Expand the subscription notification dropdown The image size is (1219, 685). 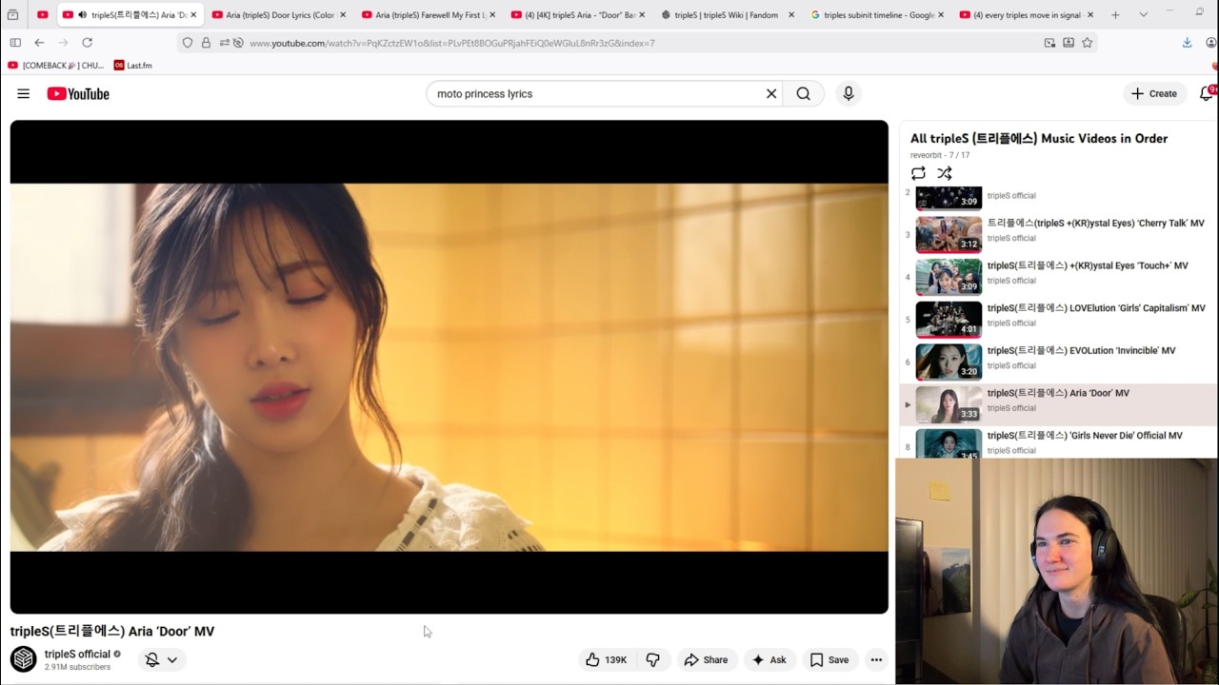click(x=162, y=659)
